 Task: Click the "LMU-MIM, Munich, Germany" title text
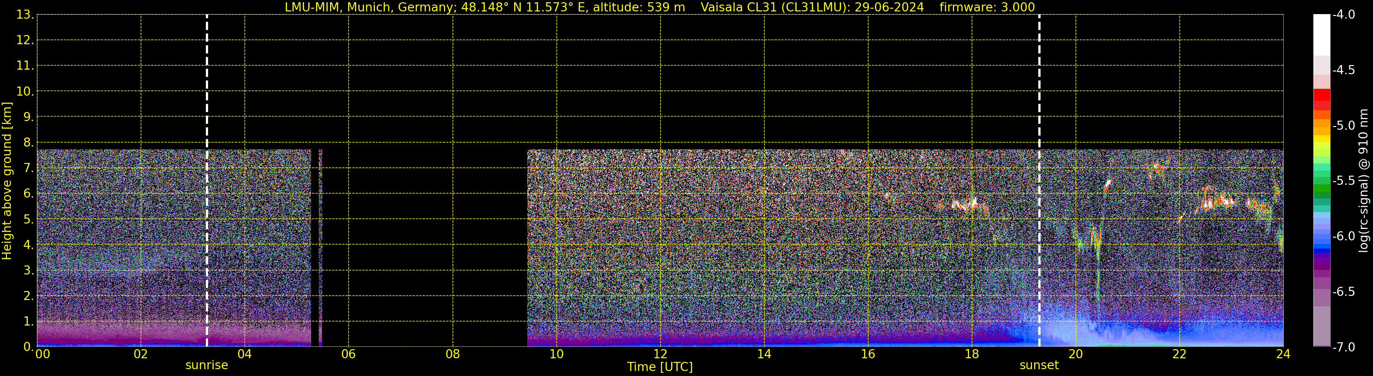[x=360, y=7]
